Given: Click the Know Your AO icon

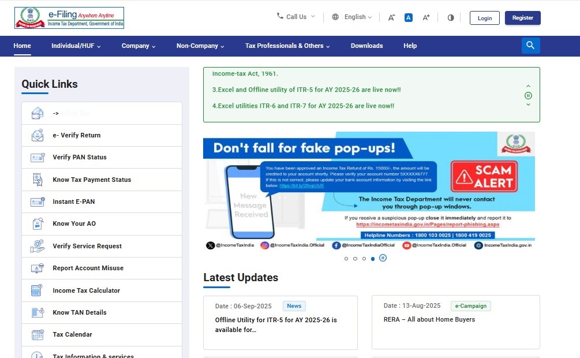Looking at the screenshot, I should 38,223.
